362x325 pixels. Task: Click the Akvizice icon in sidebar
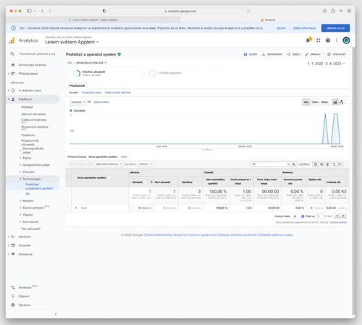(13, 237)
